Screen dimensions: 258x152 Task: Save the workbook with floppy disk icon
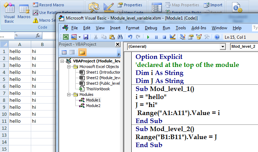coord(86,37)
